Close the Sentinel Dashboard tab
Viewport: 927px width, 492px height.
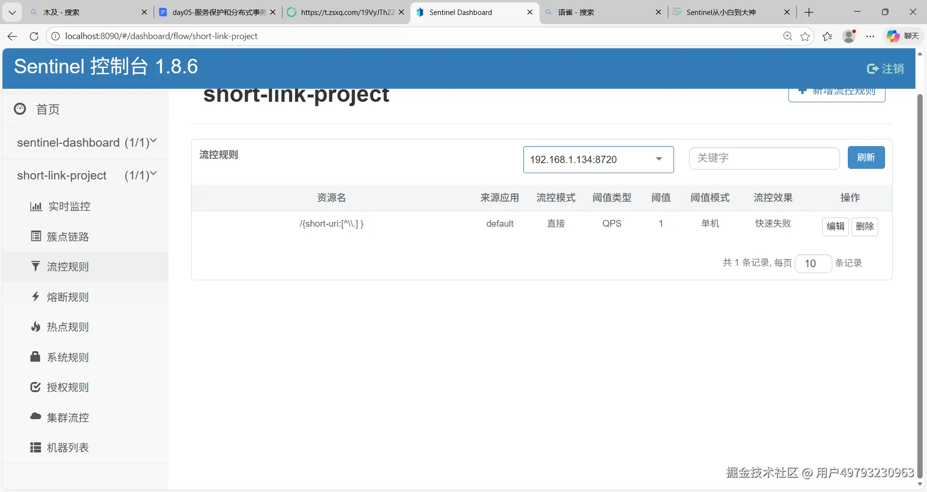pyautogui.click(x=530, y=12)
